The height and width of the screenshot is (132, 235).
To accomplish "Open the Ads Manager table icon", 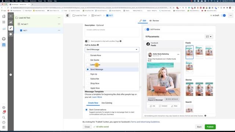I will (x=4, y=45).
